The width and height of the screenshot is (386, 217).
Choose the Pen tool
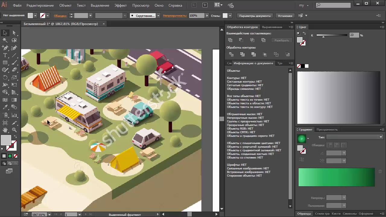point(5,48)
